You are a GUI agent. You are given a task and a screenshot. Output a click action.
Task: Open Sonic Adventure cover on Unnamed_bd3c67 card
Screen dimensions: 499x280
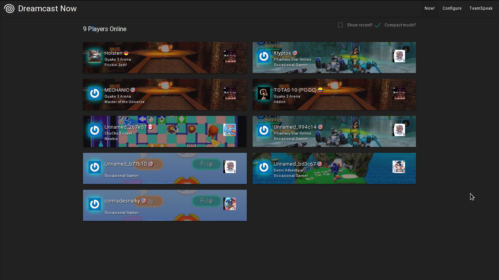pos(399,167)
